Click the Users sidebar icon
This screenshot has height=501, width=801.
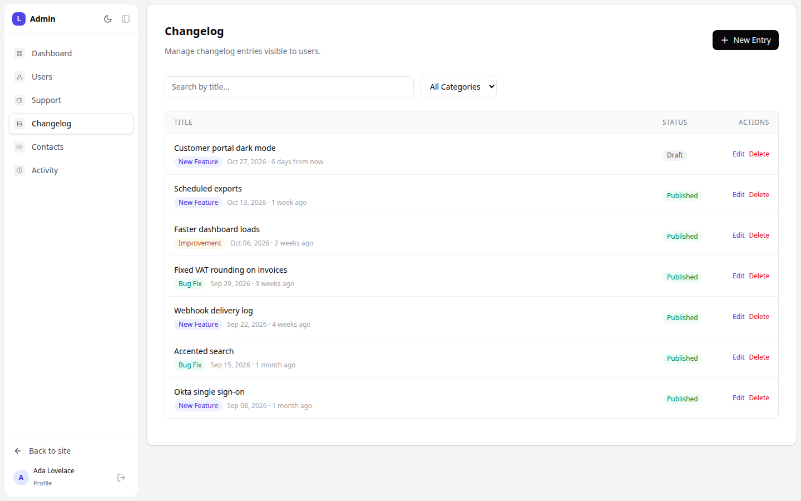pyautogui.click(x=19, y=77)
